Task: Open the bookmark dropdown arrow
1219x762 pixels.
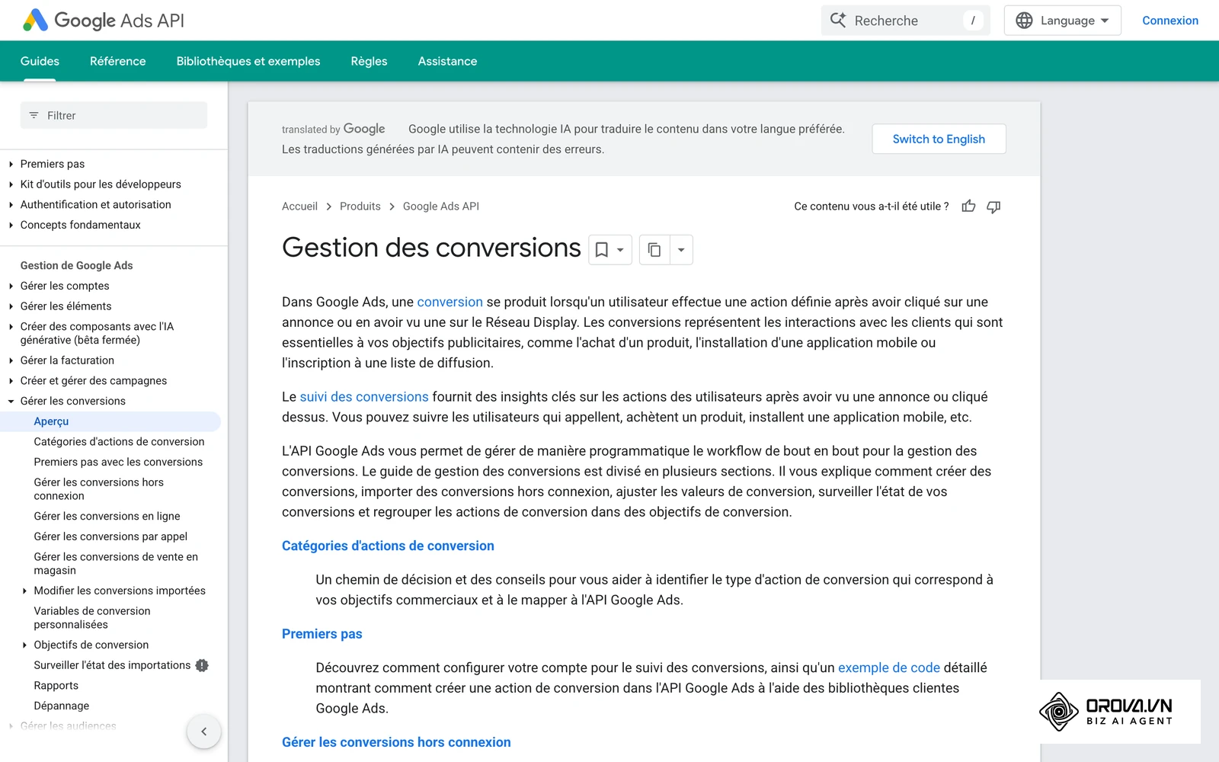Action: tap(620, 250)
